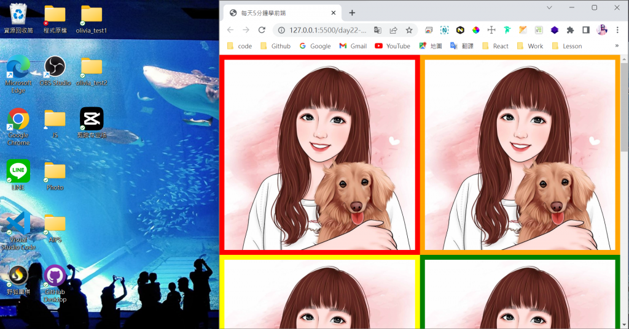This screenshot has height=329, width=629.
Task: Click scrollbar down arrow in Chrome
Action: (624, 325)
